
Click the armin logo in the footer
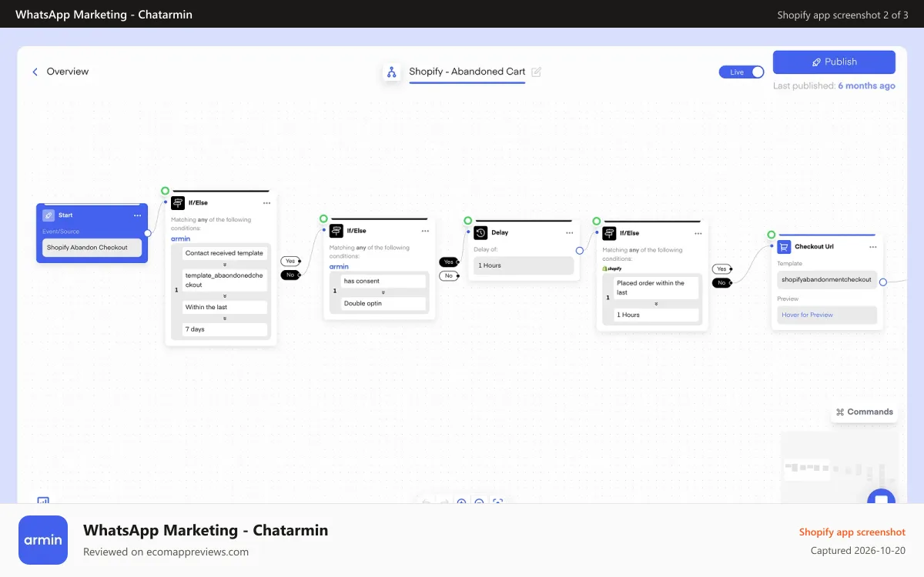pyautogui.click(x=43, y=540)
